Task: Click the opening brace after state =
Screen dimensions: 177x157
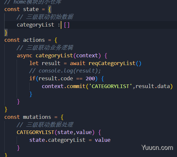Action: (x=50, y=9)
